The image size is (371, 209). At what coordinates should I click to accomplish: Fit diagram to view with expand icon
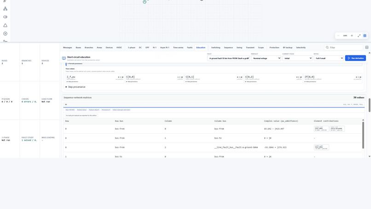pos(359,36)
